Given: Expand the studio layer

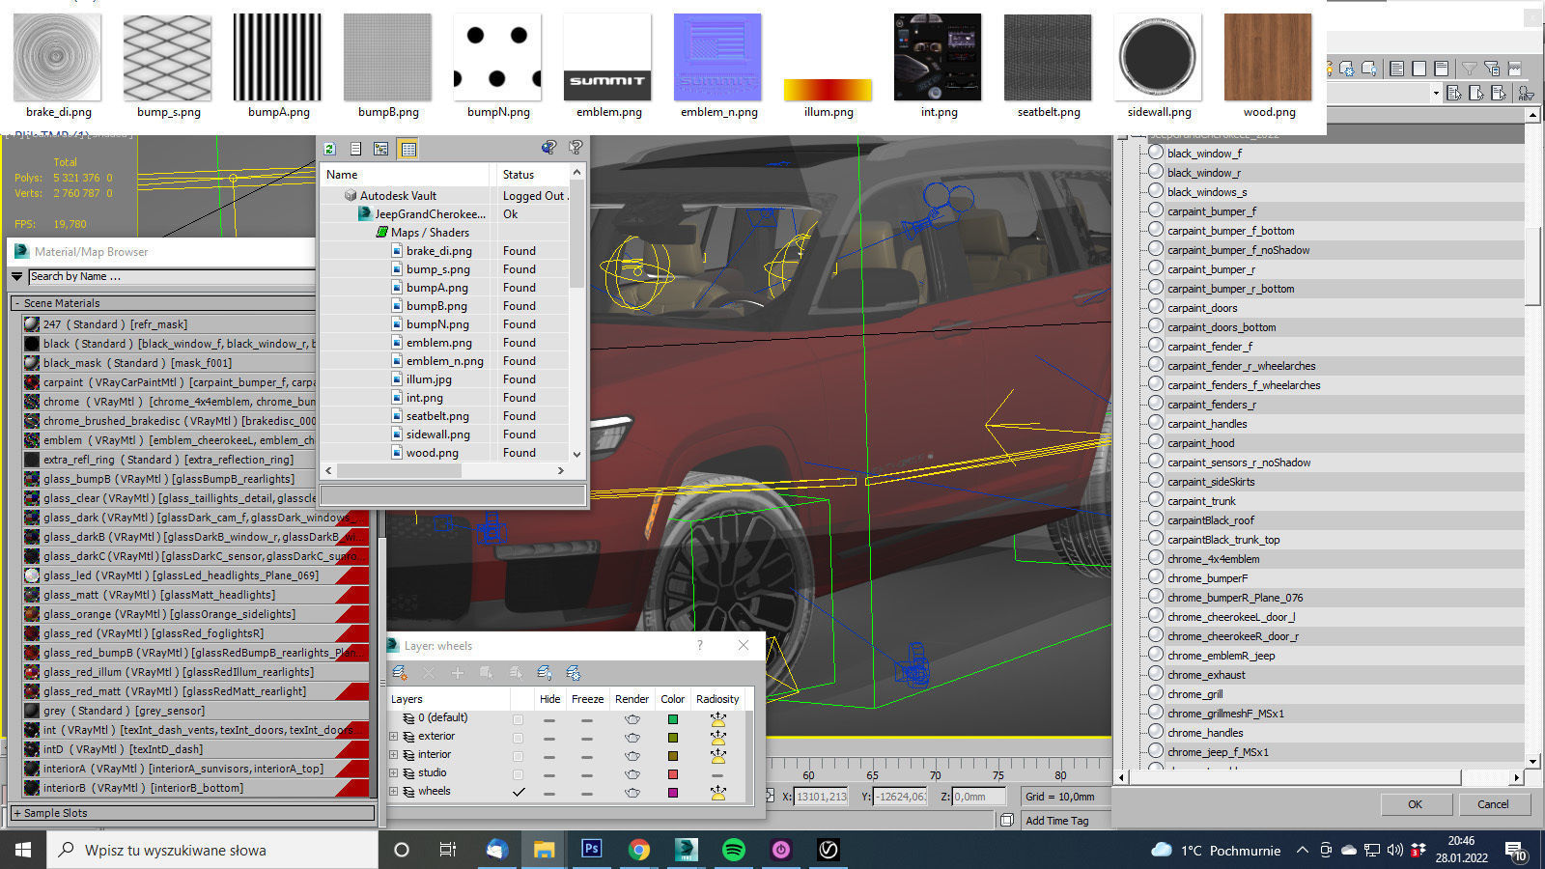Looking at the screenshot, I should coord(393,772).
